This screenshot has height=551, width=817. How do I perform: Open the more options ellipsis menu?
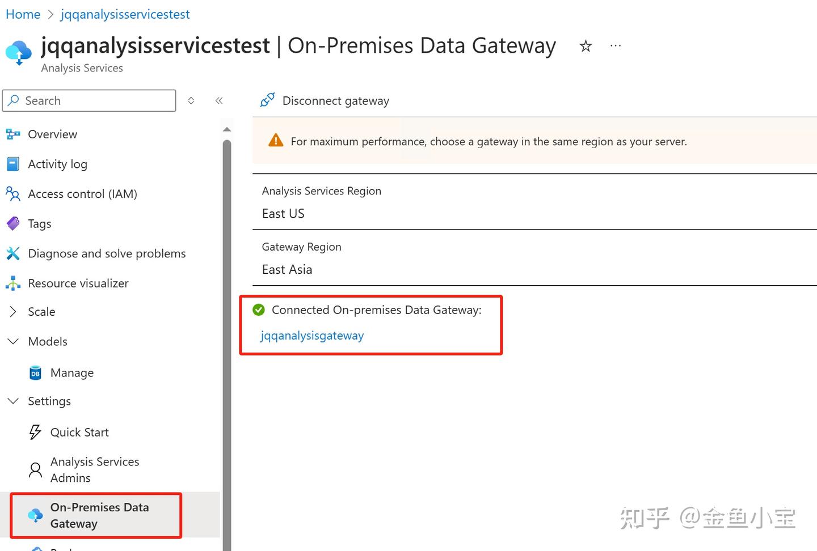615,45
